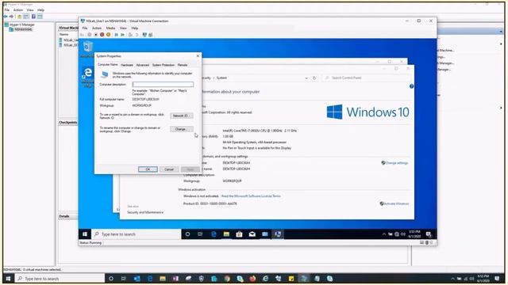Image resolution: width=508 pixels, height=285 pixels.
Task: Click the Activate Windows link
Action: [x=394, y=203]
